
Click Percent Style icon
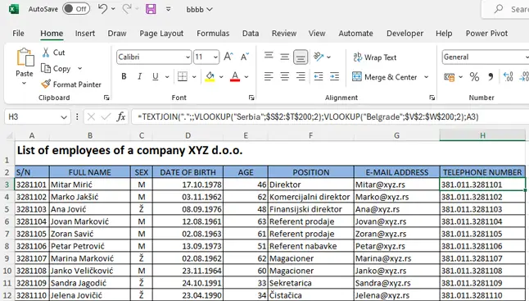[x=474, y=77]
